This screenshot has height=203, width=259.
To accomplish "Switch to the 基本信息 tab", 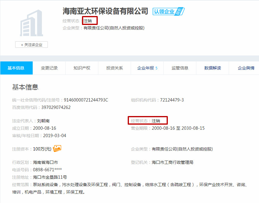I will tap(16, 68).
